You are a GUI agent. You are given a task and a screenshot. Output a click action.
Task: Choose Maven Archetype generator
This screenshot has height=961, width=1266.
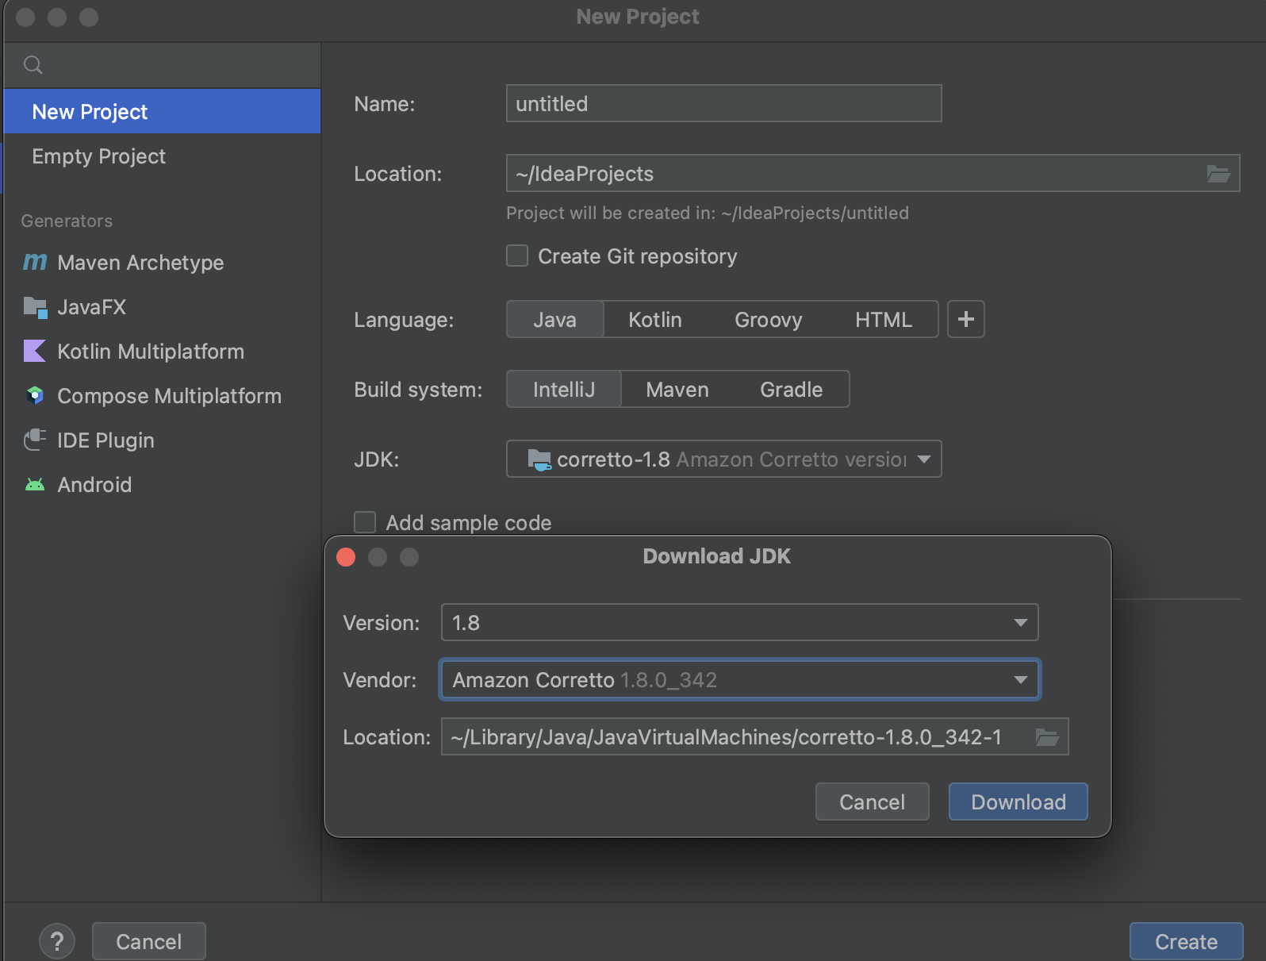[x=162, y=262]
